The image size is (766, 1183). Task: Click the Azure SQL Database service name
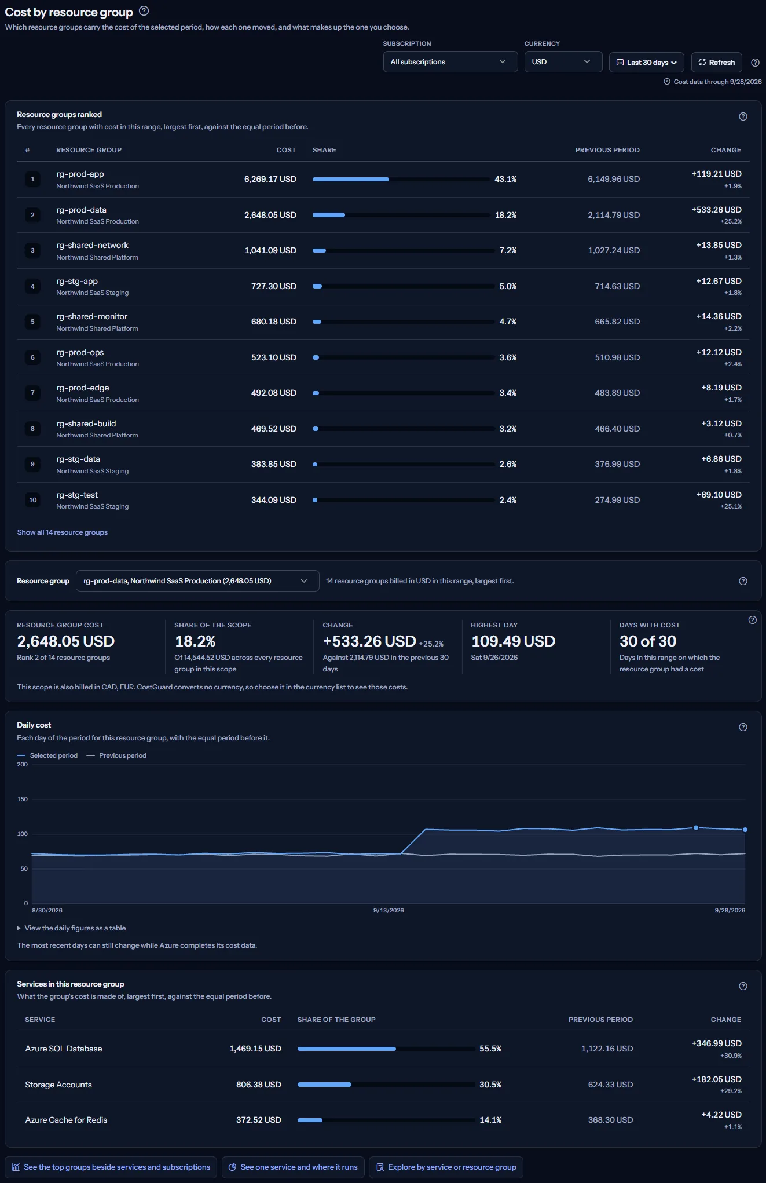click(x=64, y=1049)
